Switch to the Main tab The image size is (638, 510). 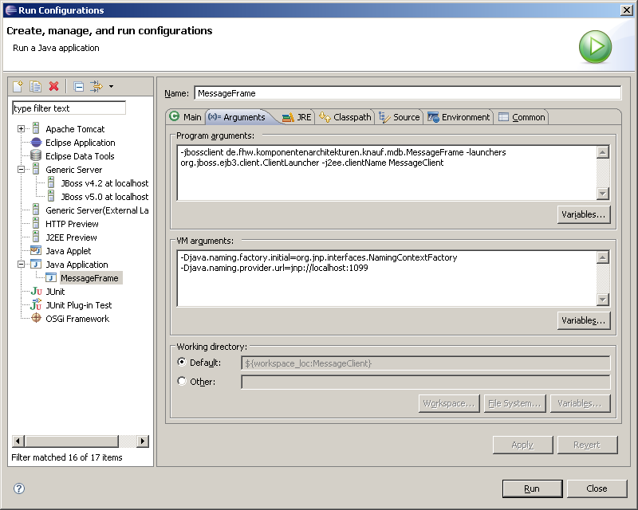click(x=185, y=117)
